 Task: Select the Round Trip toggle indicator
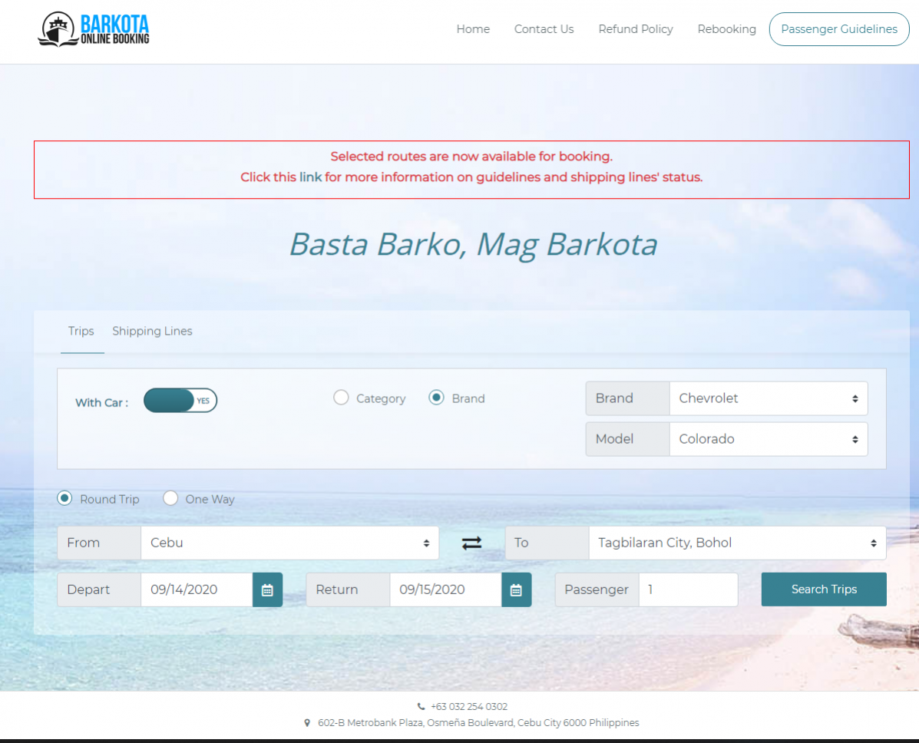(x=64, y=498)
